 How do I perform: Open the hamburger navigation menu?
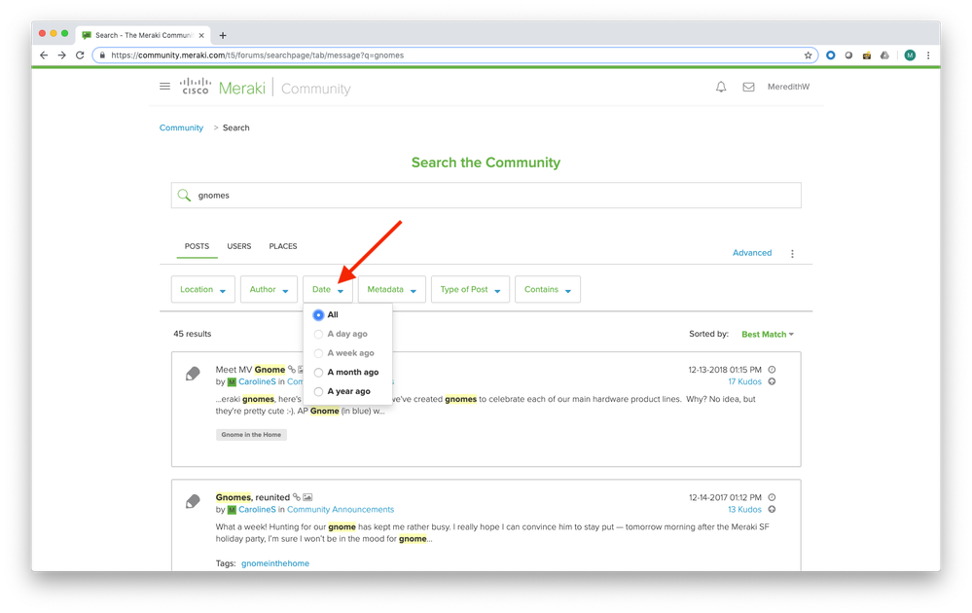164,88
